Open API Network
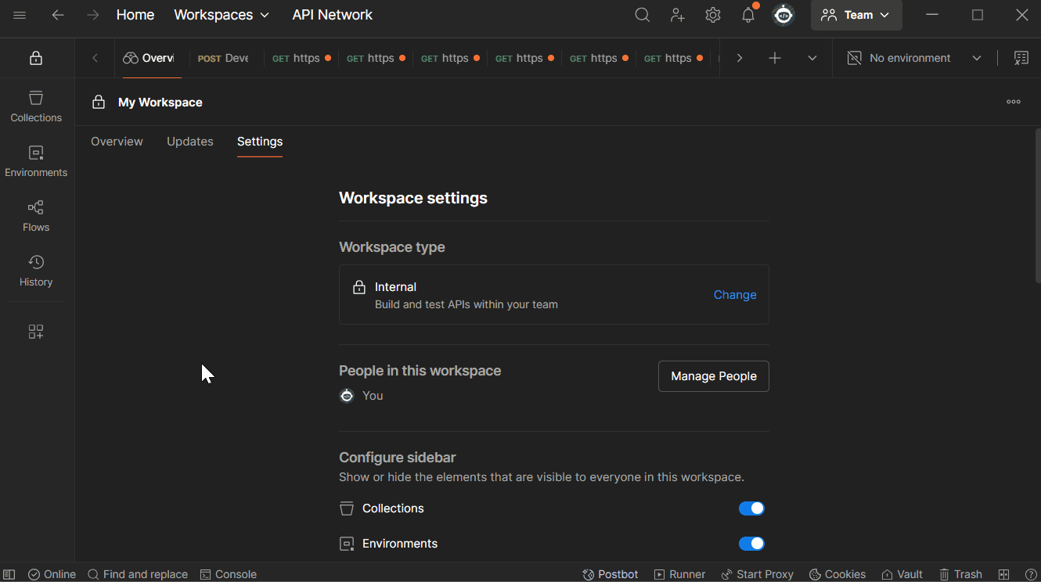 click(332, 15)
